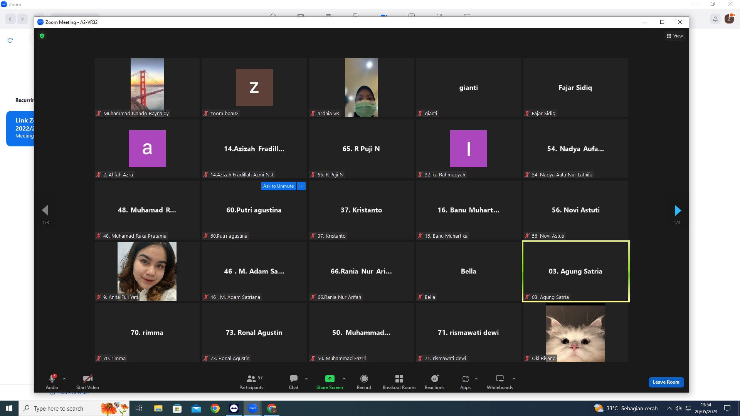Click the Audio microphone icon

point(52,379)
